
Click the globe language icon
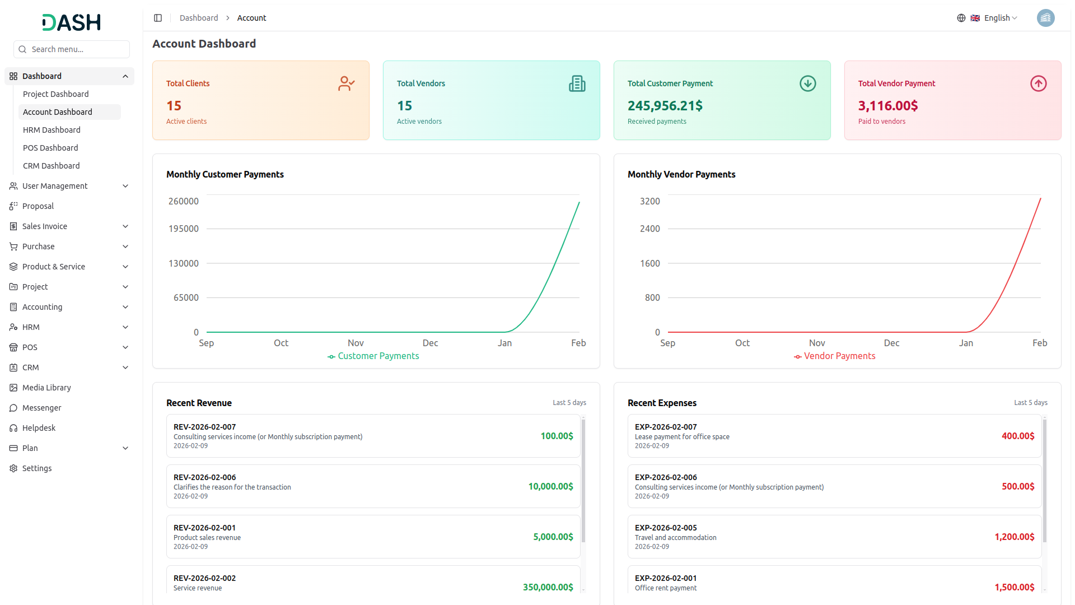[x=961, y=18]
